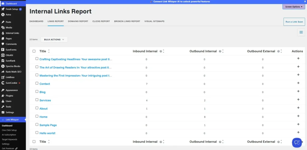Viewport: 307px width, 150px height.
Task: Click the Appearance brush icon
Action: point(3,90)
